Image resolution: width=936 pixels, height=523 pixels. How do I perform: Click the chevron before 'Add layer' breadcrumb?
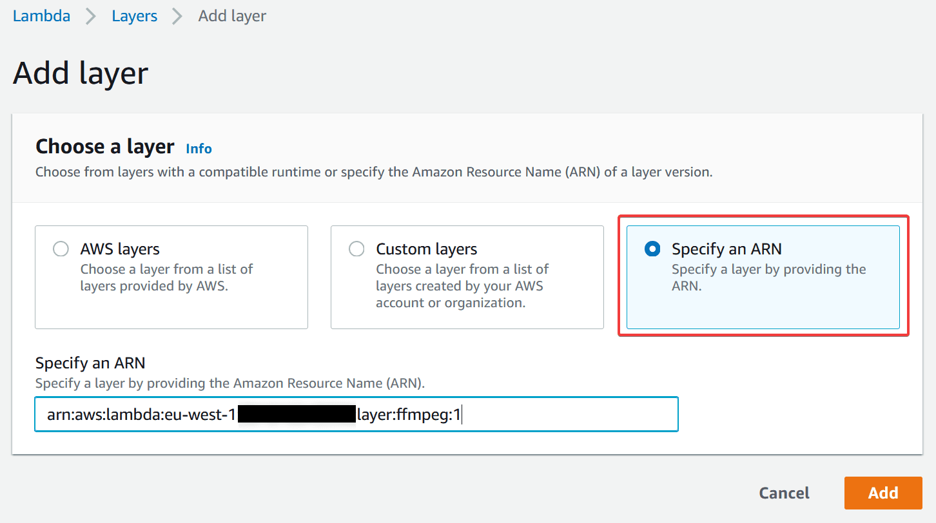click(x=177, y=17)
